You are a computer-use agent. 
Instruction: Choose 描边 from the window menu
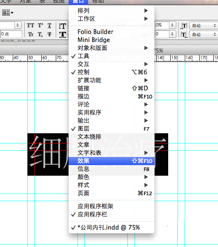112,96
